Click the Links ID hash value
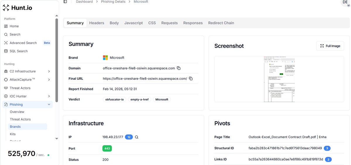 (286, 159)
